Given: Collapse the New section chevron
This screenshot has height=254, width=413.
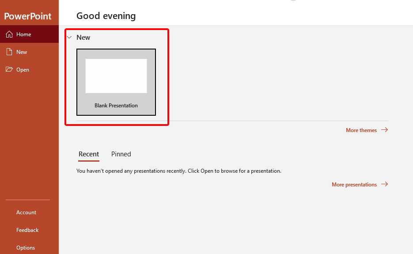Looking at the screenshot, I should [69, 38].
